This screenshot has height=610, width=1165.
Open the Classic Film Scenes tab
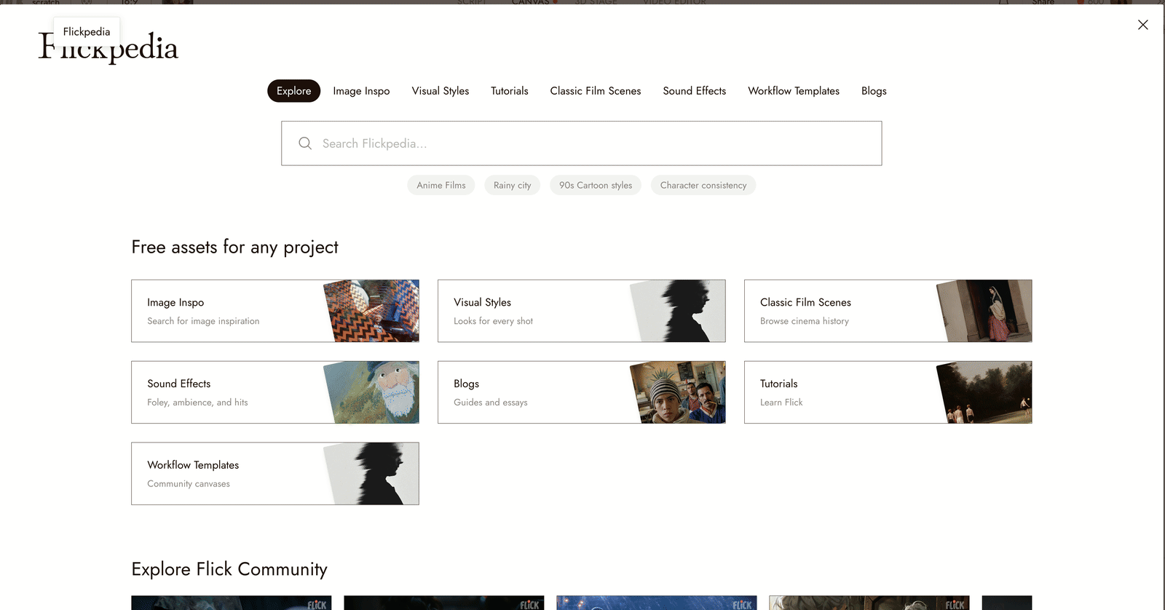tap(596, 91)
